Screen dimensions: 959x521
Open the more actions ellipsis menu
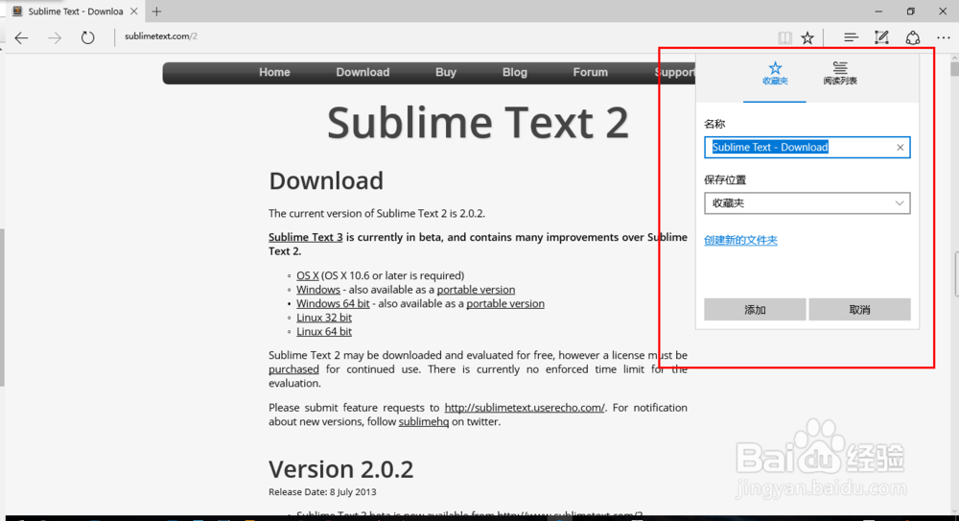coord(943,38)
